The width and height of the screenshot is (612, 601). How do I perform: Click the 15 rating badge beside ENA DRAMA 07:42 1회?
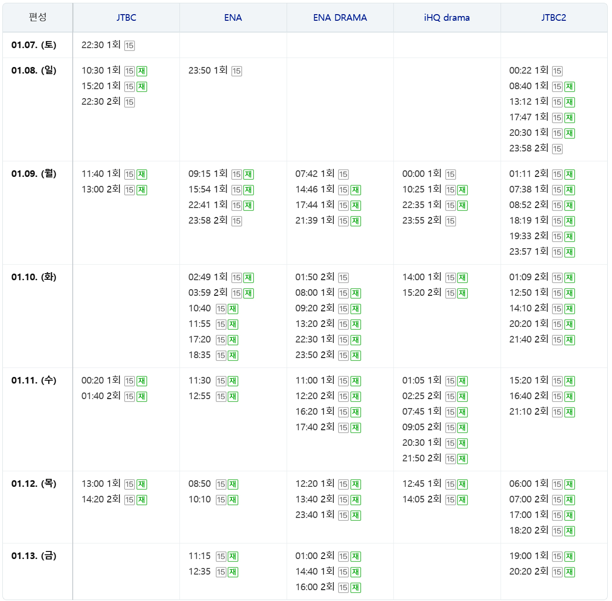tap(343, 174)
